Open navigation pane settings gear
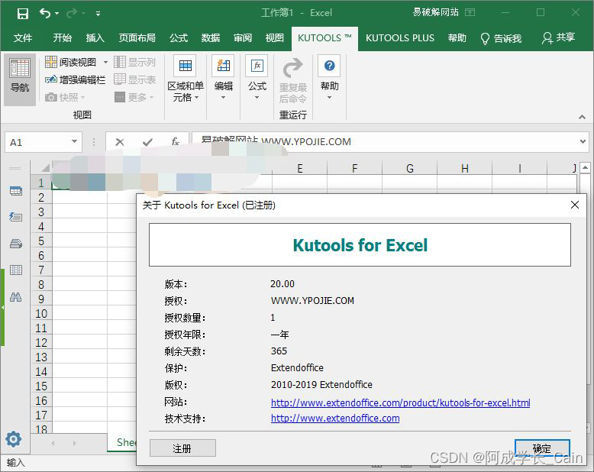 tap(14, 439)
